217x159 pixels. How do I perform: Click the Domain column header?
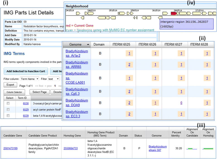[100, 44]
